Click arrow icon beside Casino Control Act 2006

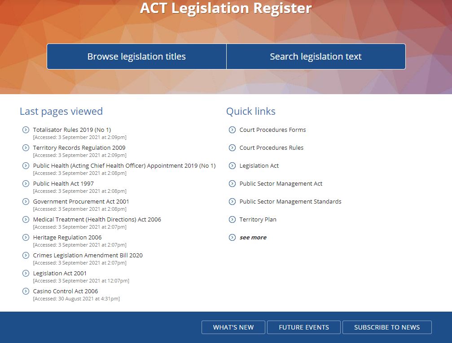(x=26, y=291)
